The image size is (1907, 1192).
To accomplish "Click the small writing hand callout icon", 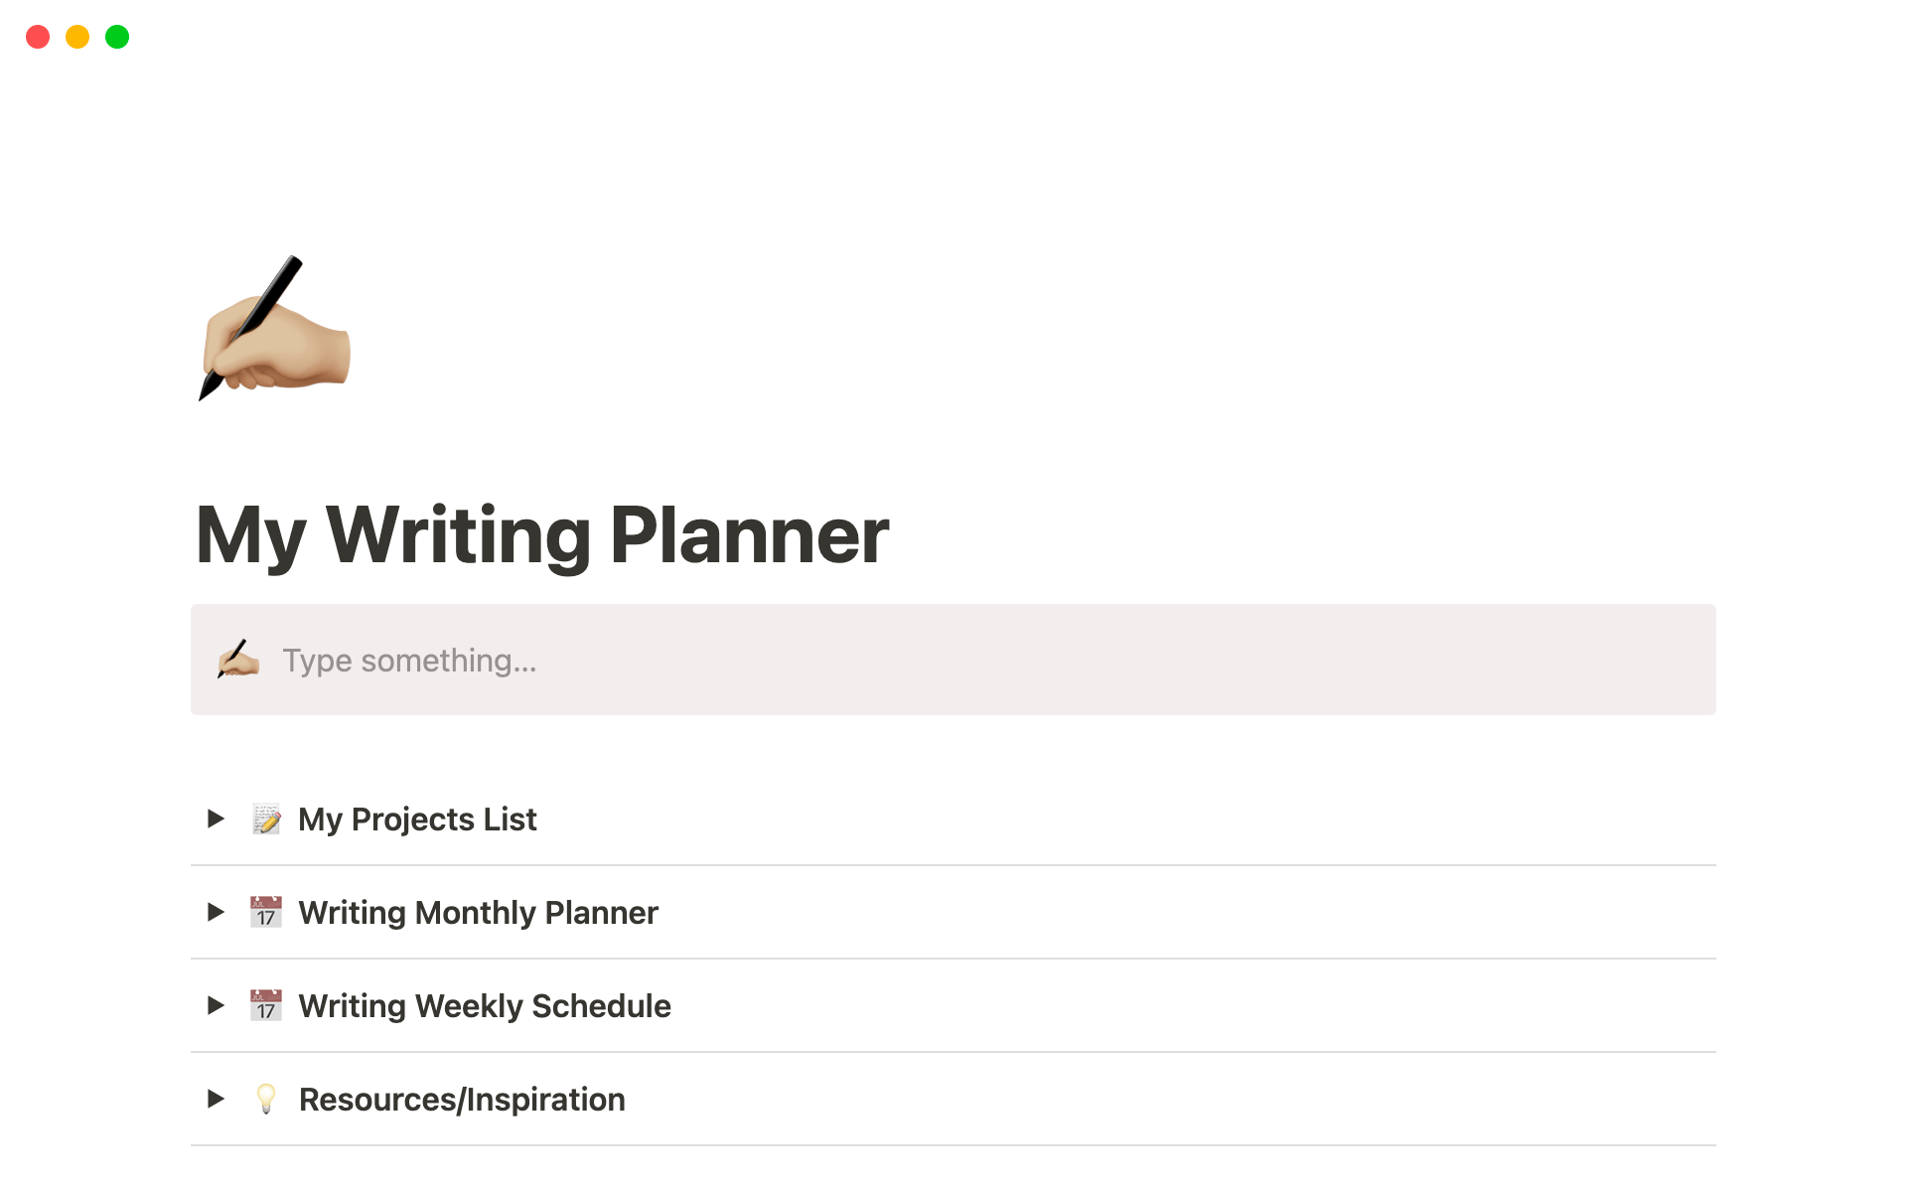I will click(238, 660).
